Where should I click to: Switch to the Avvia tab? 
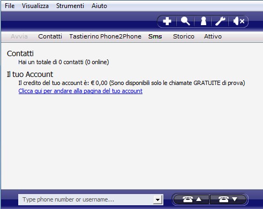point(19,36)
